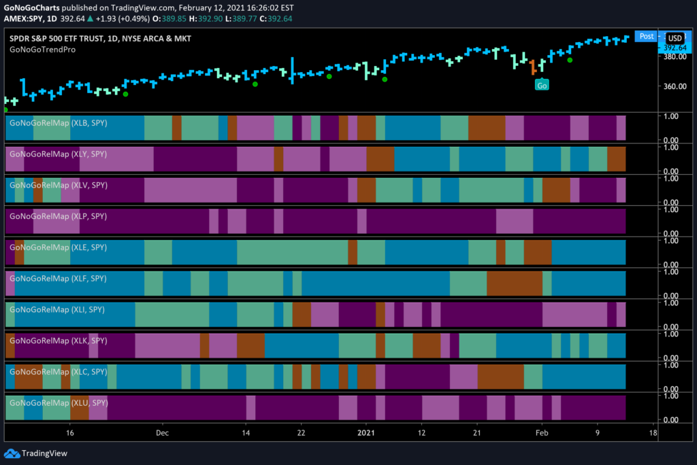Click the 360.00 price axis label

[675, 86]
